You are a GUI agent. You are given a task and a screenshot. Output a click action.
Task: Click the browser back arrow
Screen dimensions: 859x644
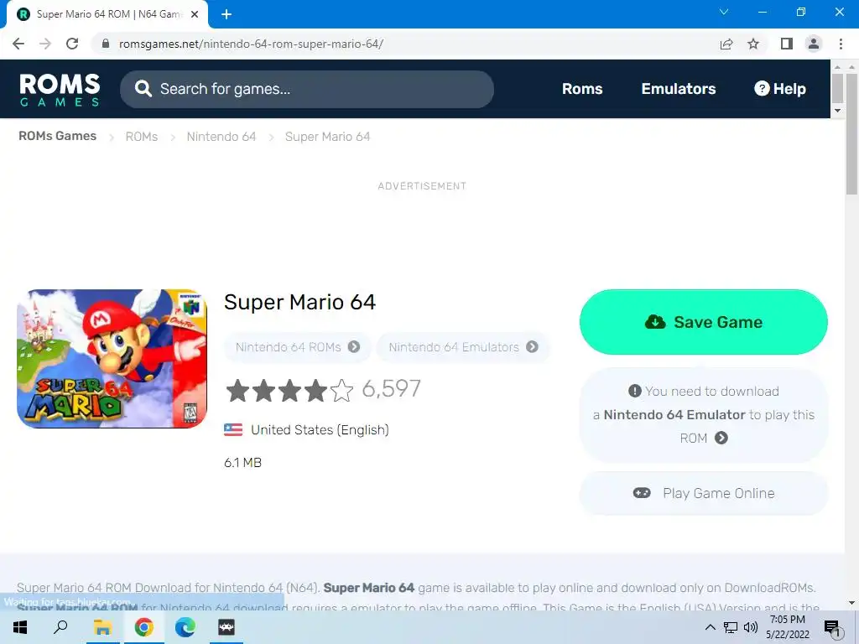click(18, 44)
